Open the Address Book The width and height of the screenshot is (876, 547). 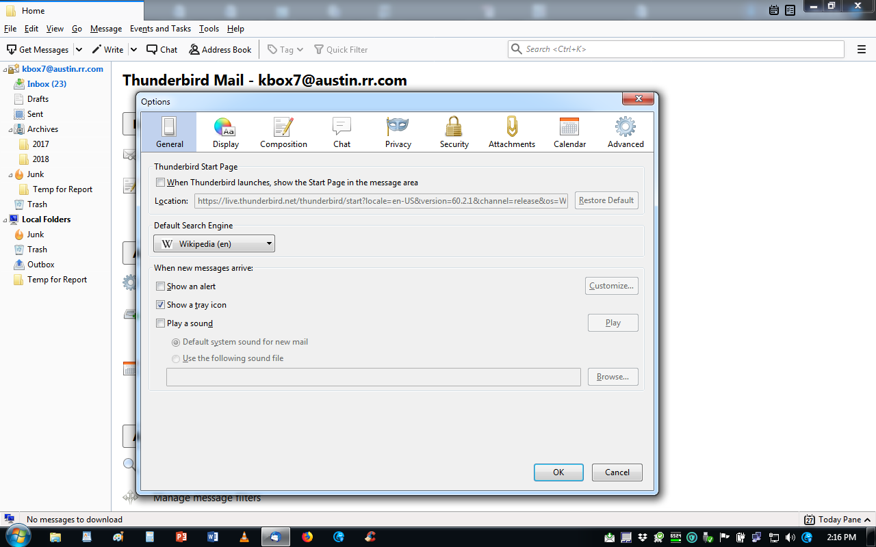[220, 49]
